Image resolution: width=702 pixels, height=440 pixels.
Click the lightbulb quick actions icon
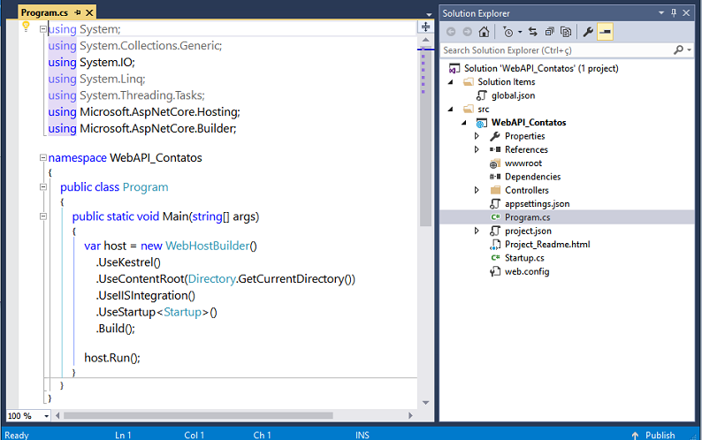(26, 27)
